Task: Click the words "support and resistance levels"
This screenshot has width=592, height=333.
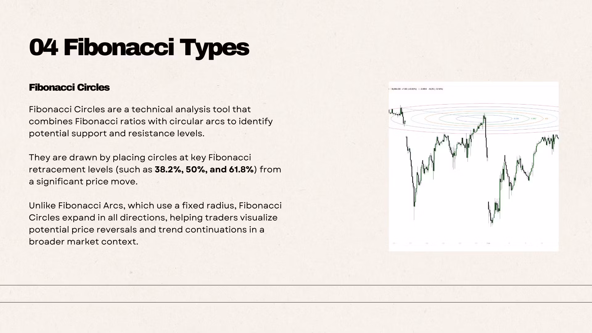Action: [138, 134]
